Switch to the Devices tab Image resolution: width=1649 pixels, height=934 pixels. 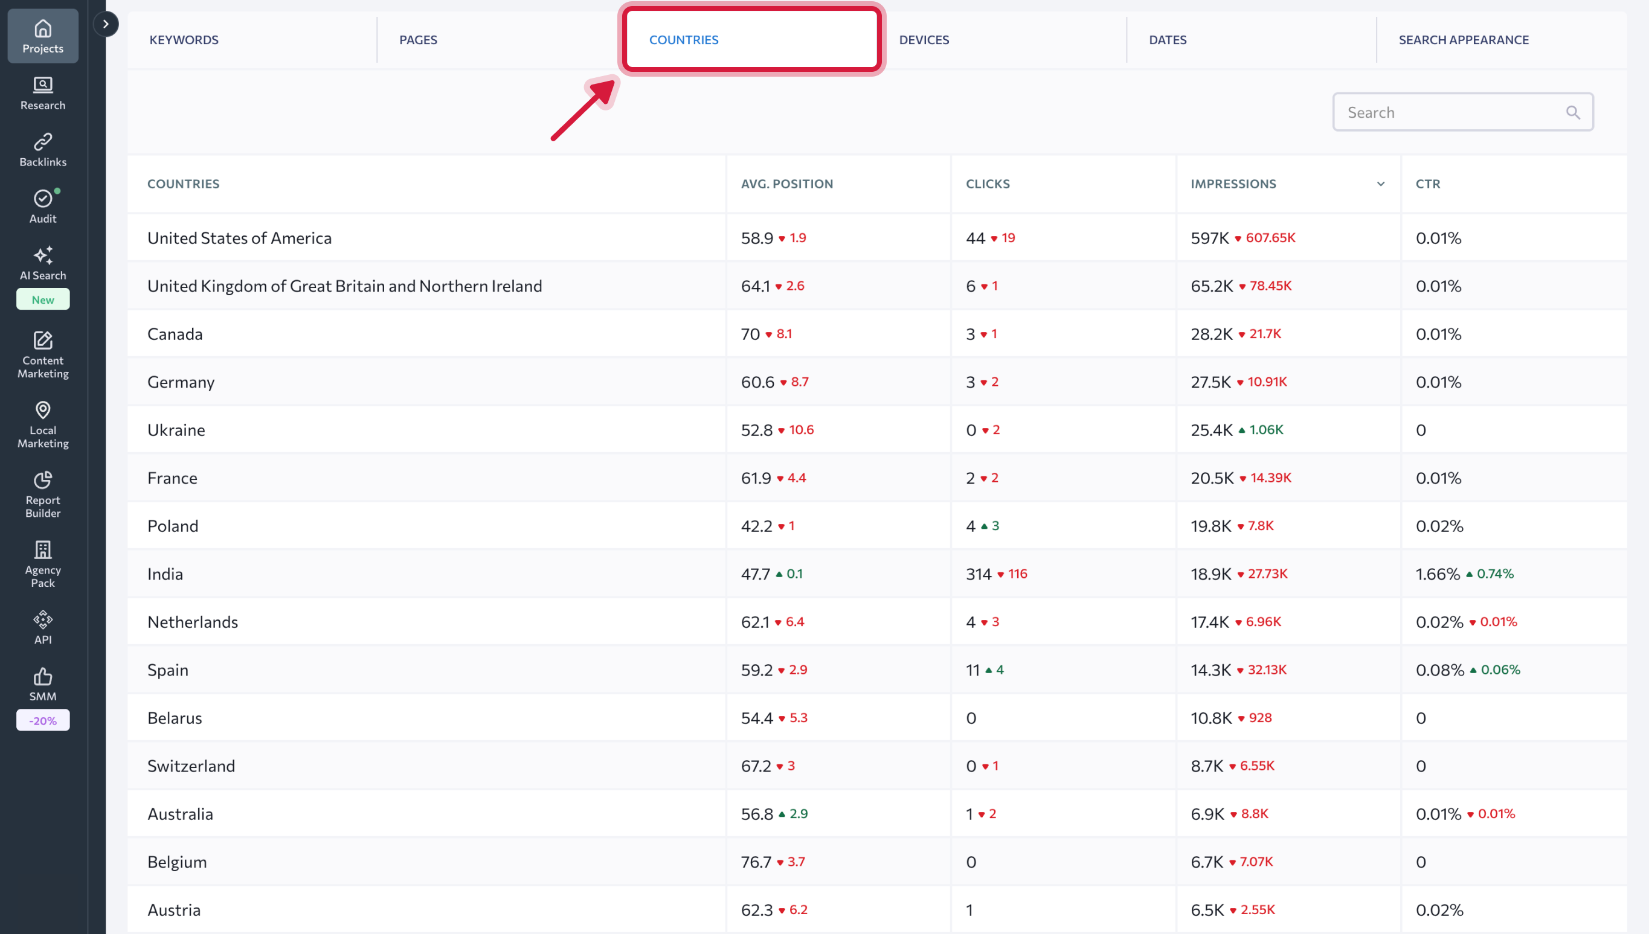(924, 39)
